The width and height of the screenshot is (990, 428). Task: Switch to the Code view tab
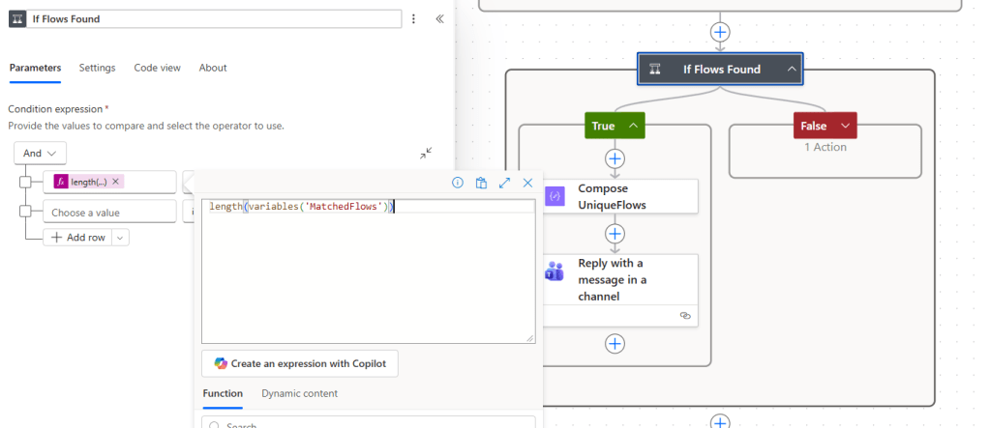tap(157, 68)
